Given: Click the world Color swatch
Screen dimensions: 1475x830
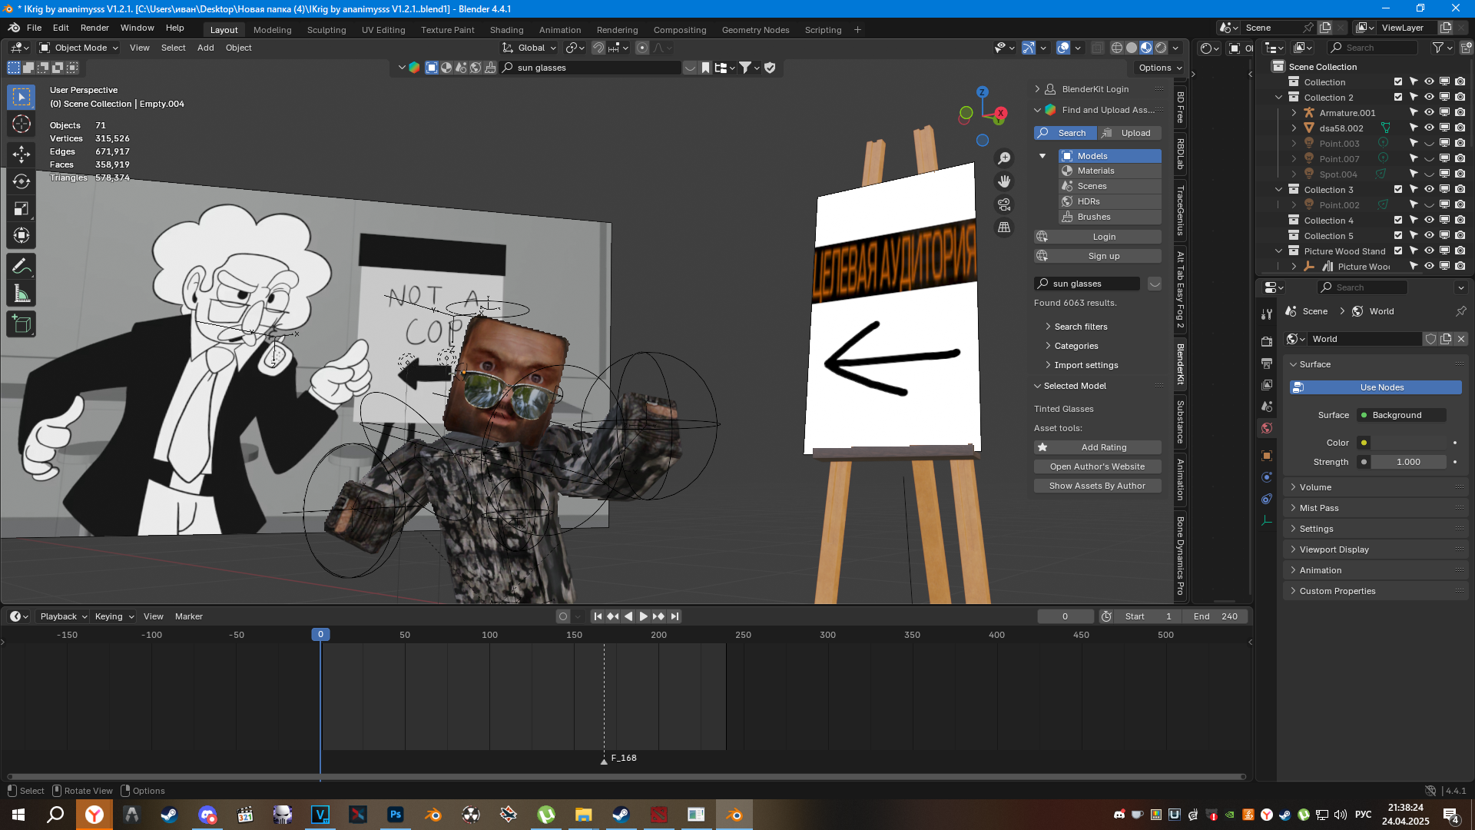Looking at the screenshot, I should (x=1409, y=443).
